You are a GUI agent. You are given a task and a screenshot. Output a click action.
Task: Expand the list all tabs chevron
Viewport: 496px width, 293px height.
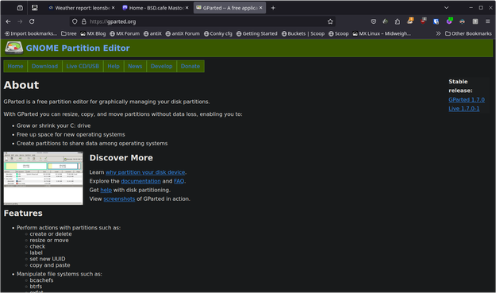pos(446,8)
